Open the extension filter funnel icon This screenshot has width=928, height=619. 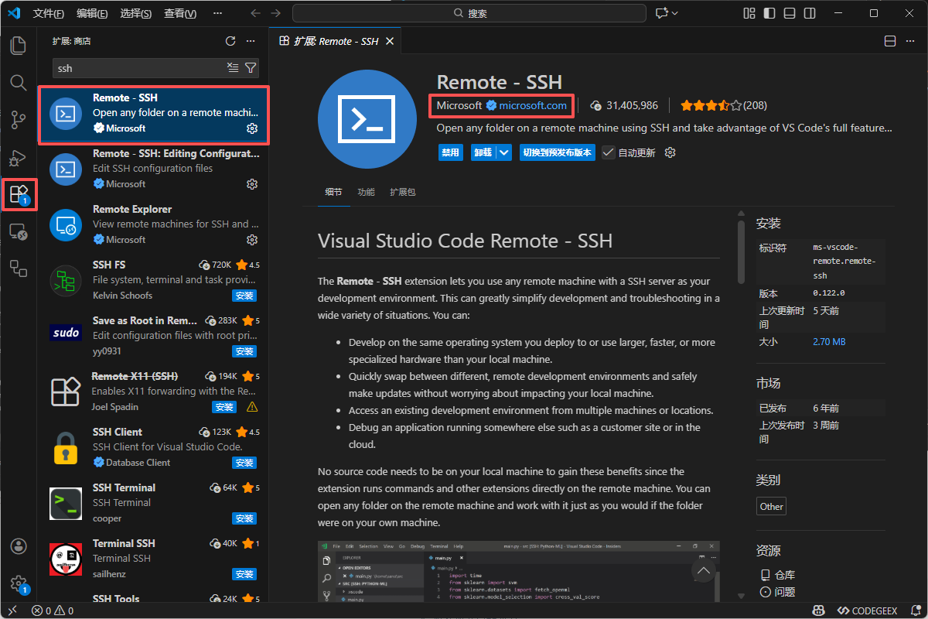pos(251,68)
